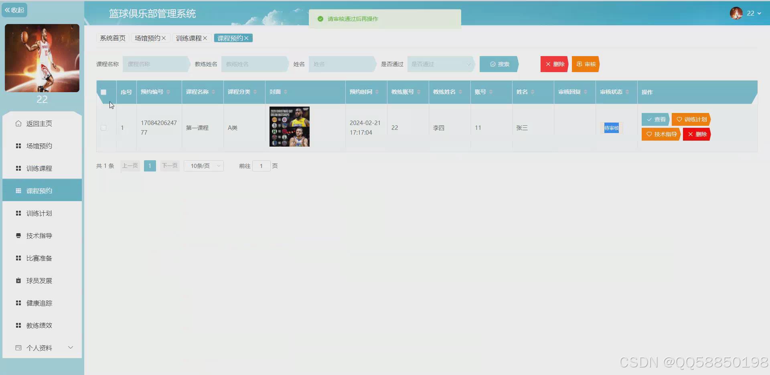Check the checkbox for row 1
The width and height of the screenshot is (770, 375).
pos(103,127)
